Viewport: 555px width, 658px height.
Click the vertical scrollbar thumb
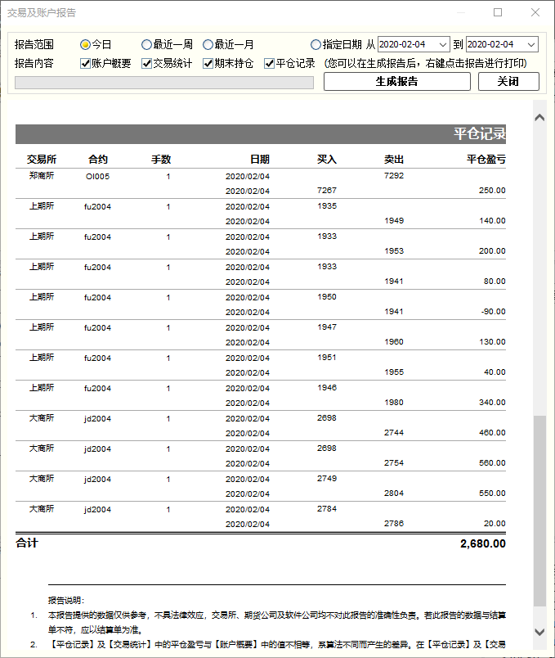(x=540, y=511)
